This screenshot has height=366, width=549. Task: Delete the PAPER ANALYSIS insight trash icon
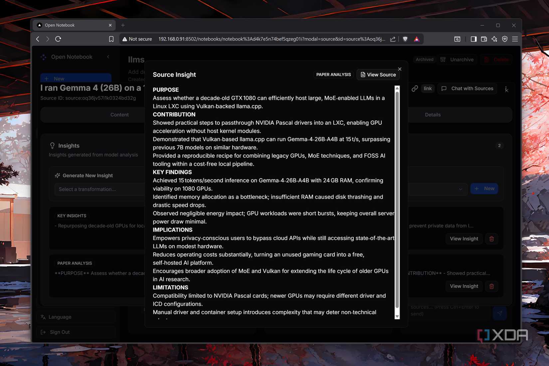[491, 286]
